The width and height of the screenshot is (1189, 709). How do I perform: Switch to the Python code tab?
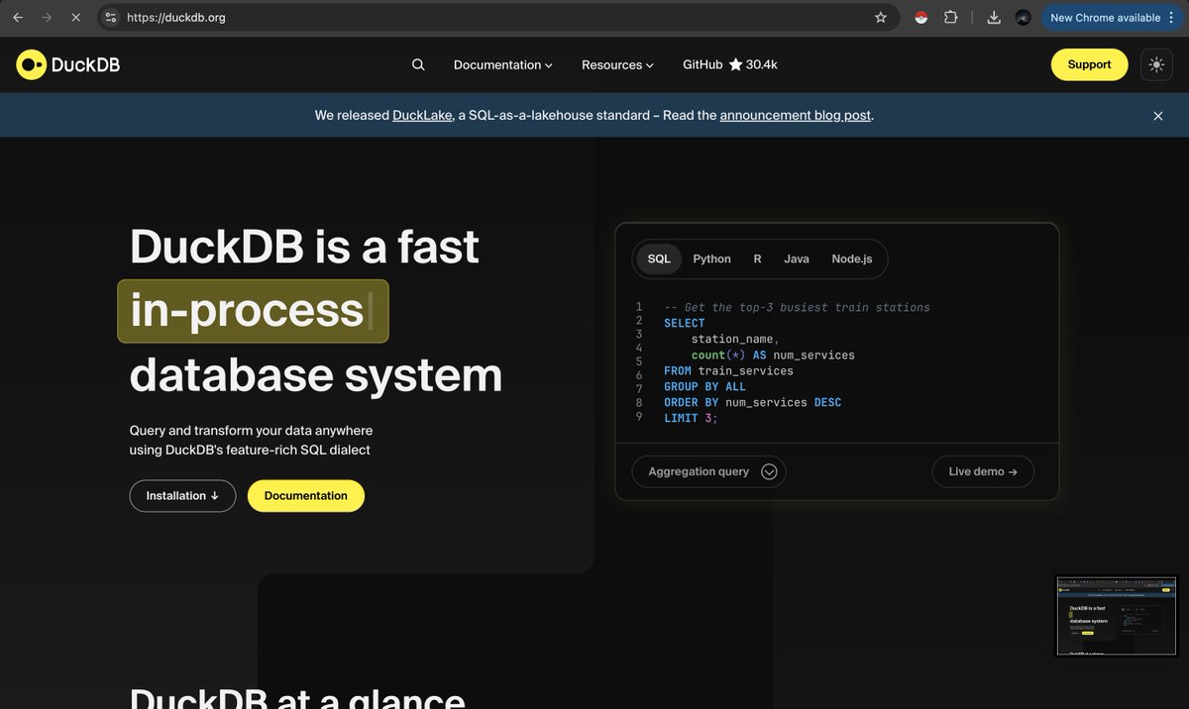tap(711, 258)
